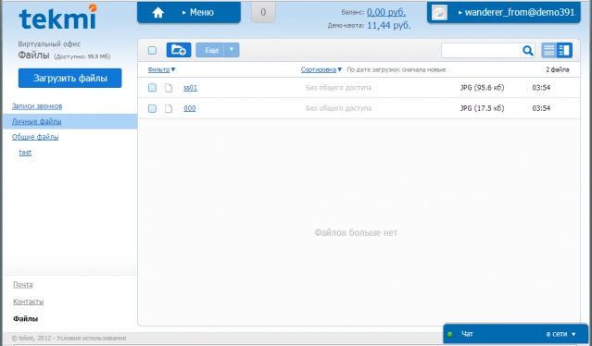Change chat status в сети dropdown
The height and width of the screenshot is (346, 592).
click(561, 334)
